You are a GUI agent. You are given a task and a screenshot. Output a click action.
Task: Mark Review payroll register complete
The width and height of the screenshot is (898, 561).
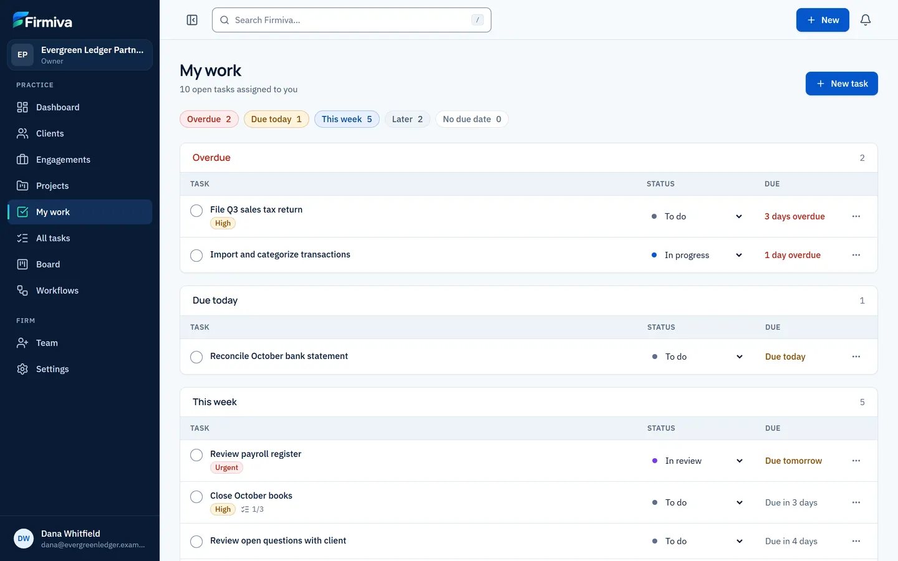pos(196,455)
